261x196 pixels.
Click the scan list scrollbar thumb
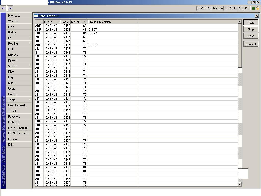(x=240, y=46)
